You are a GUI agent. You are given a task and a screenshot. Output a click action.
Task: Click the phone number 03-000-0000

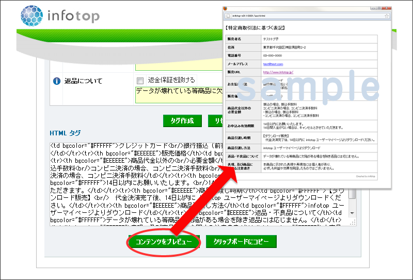[x=273, y=56]
